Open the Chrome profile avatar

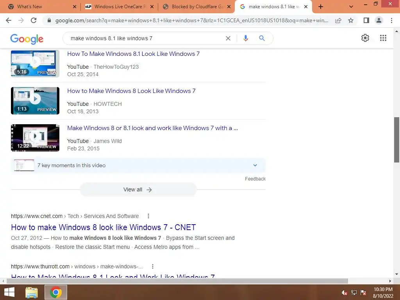click(379, 20)
